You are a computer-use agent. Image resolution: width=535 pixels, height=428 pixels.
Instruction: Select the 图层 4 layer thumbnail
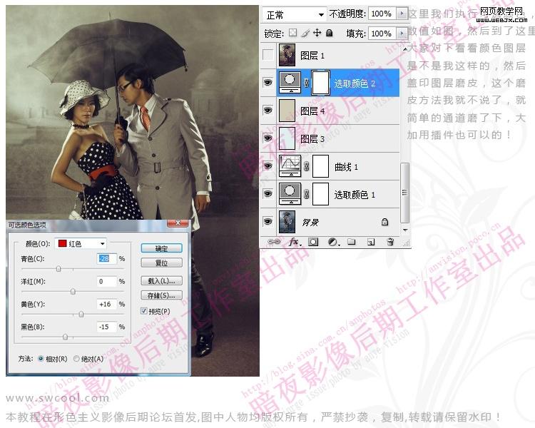287,111
